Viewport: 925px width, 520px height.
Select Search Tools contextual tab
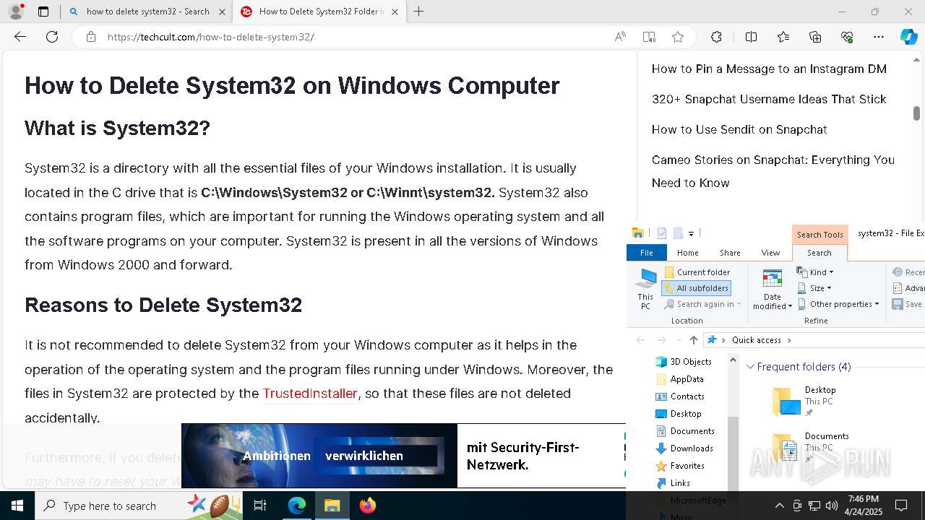(x=819, y=235)
